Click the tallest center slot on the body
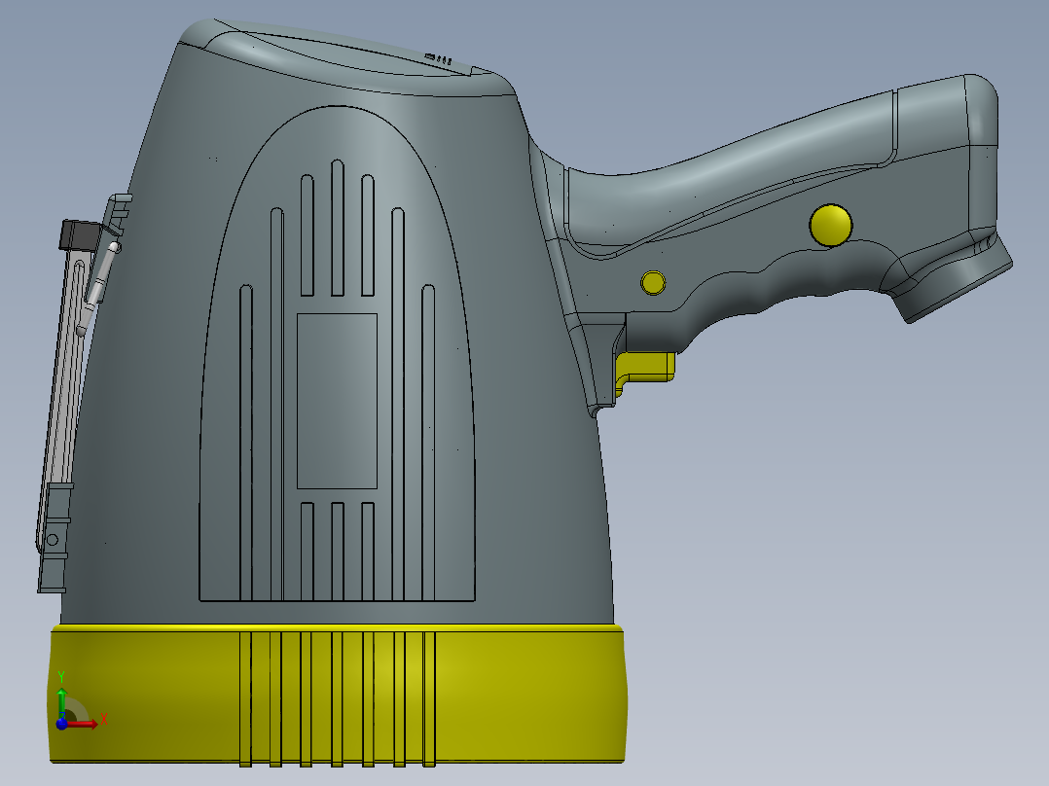 coord(337,228)
